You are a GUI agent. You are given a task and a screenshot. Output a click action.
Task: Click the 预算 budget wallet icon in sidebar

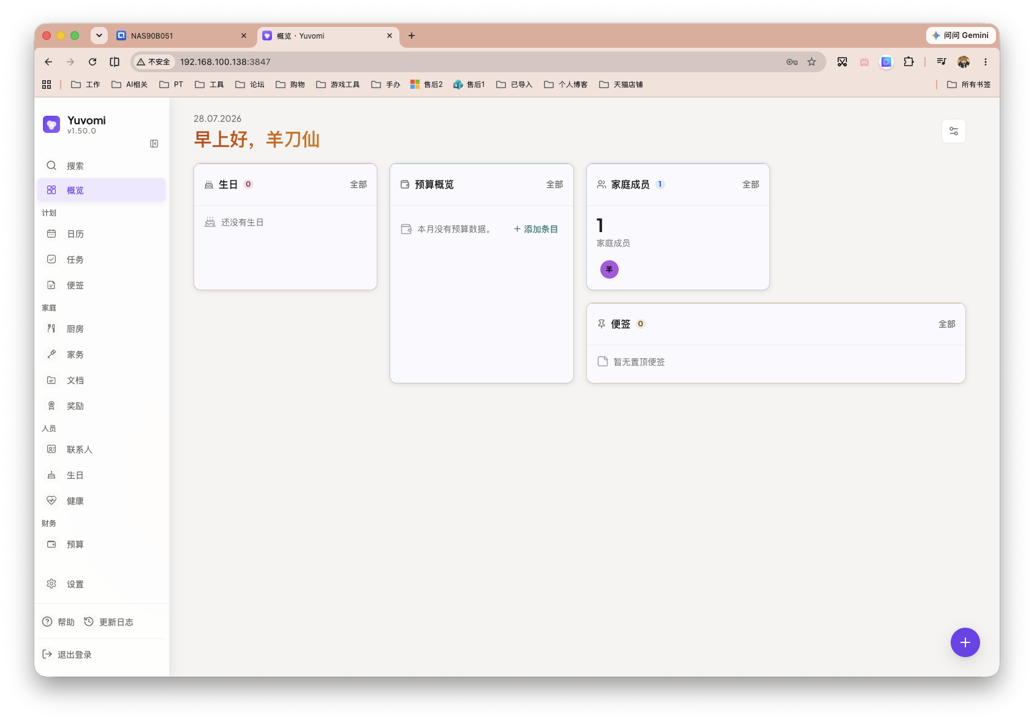coord(51,544)
